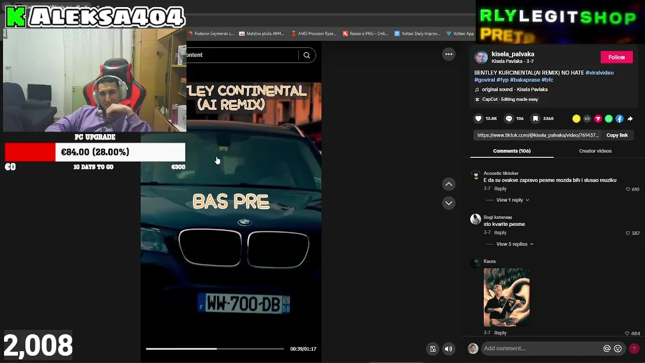Switch to the Comments (106) tab
This screenshot has width=645, height=363.
(511, 151)
